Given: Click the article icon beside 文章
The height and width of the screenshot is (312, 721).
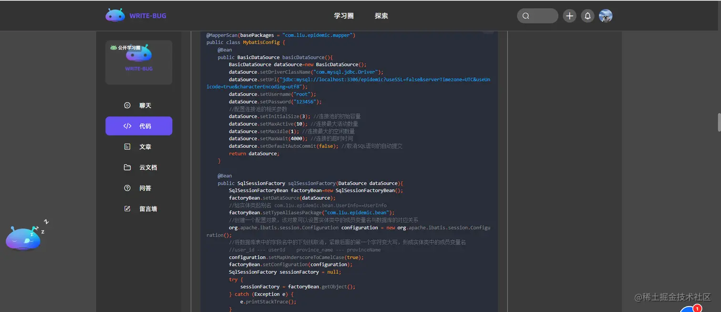Looking at the screenshot, I should click(x=127, y=147).
